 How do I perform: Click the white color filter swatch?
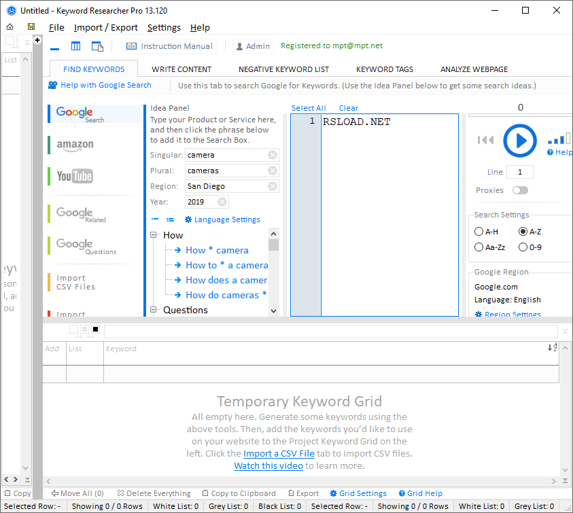(x=73, y=330)
